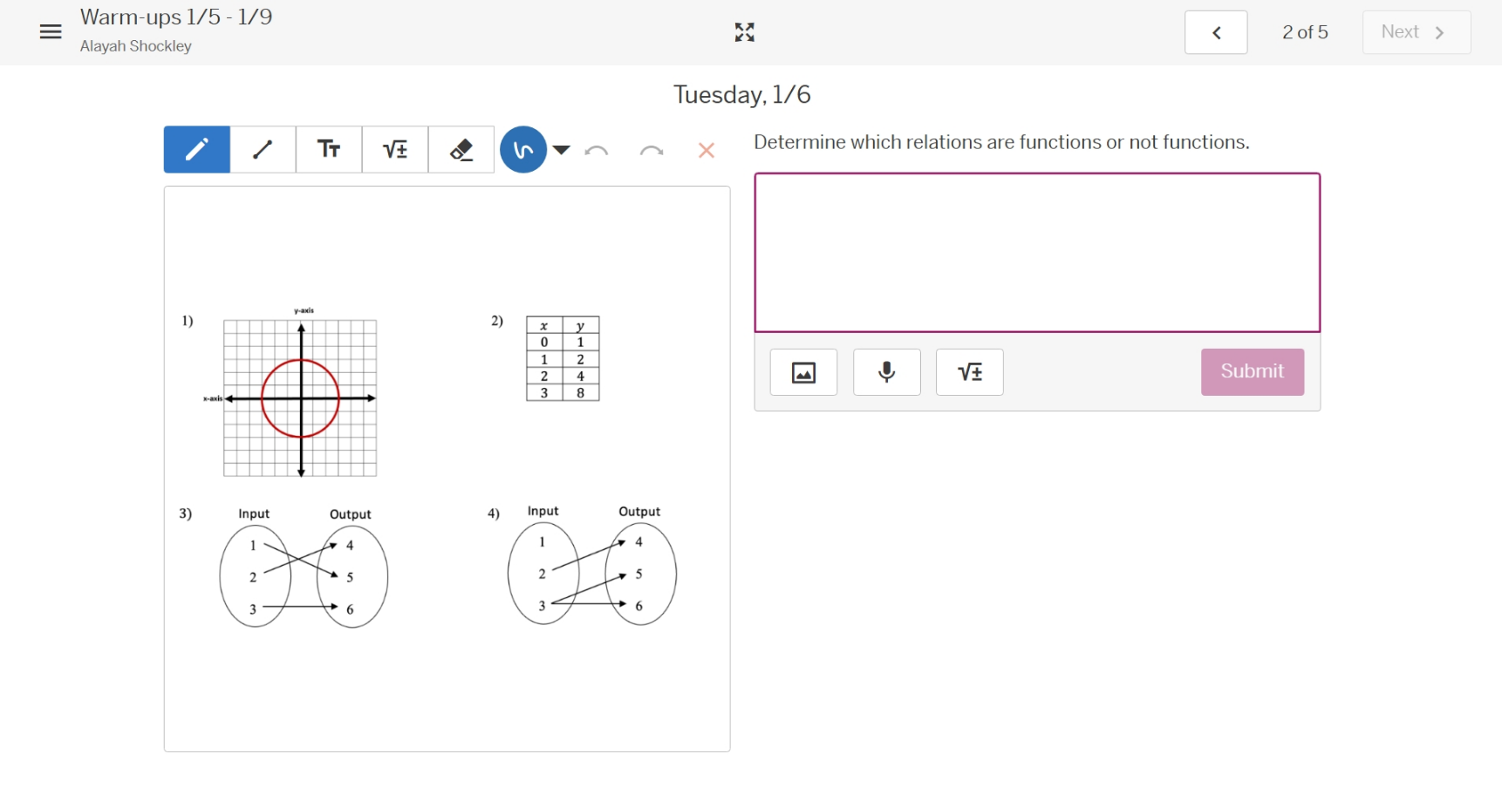Expand the pen color dropdown arrow
The width and height of the screenshot is (1502, 795).
(x=562, y=150)
